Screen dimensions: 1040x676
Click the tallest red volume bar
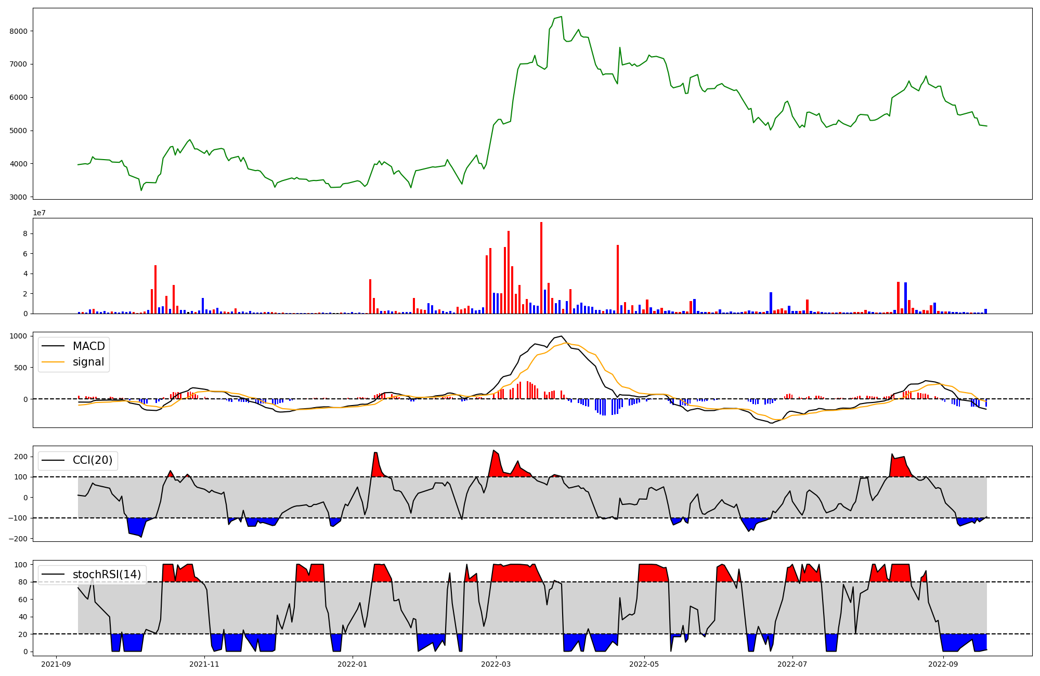[541, 267]
